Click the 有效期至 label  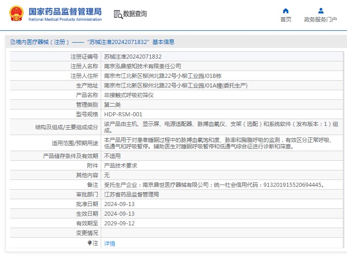[x=87, y=223]
